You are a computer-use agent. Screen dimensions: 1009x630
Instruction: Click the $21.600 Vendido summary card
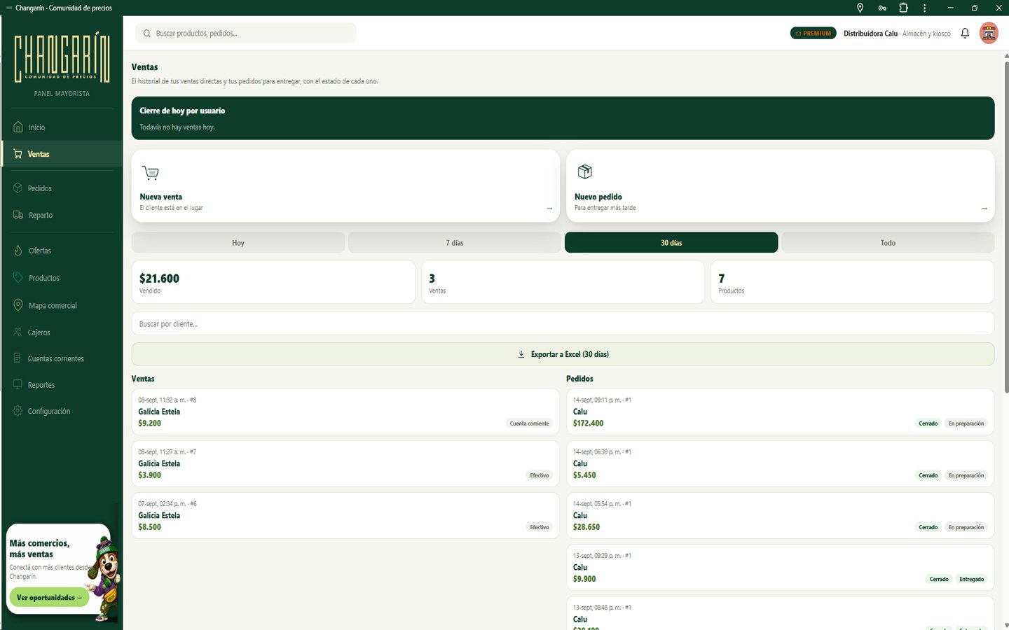click(273, 282)
